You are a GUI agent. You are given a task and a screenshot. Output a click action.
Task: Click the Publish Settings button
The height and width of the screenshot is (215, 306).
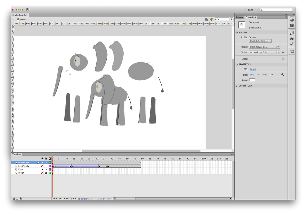click(x=260, y=41)
